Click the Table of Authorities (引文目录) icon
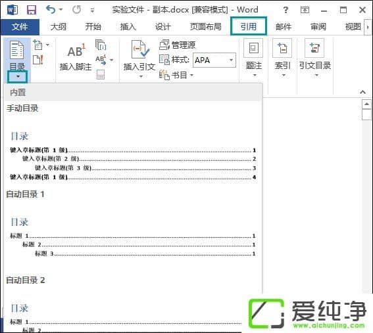373x333 pixels. 314,48
